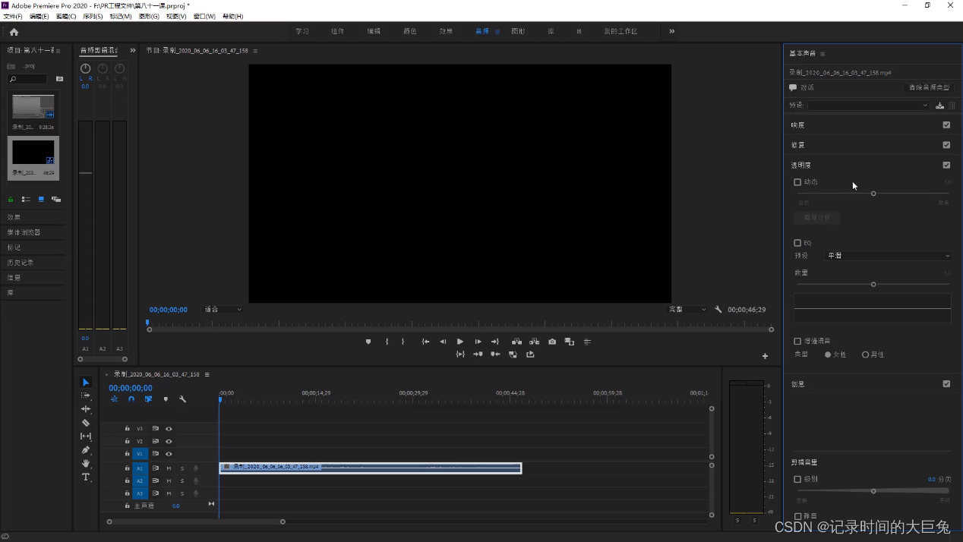Mute audio track A1
Image resolution: width=963 pixels, height=542 pixels.
pyautogui.click(x=169, y=468)
